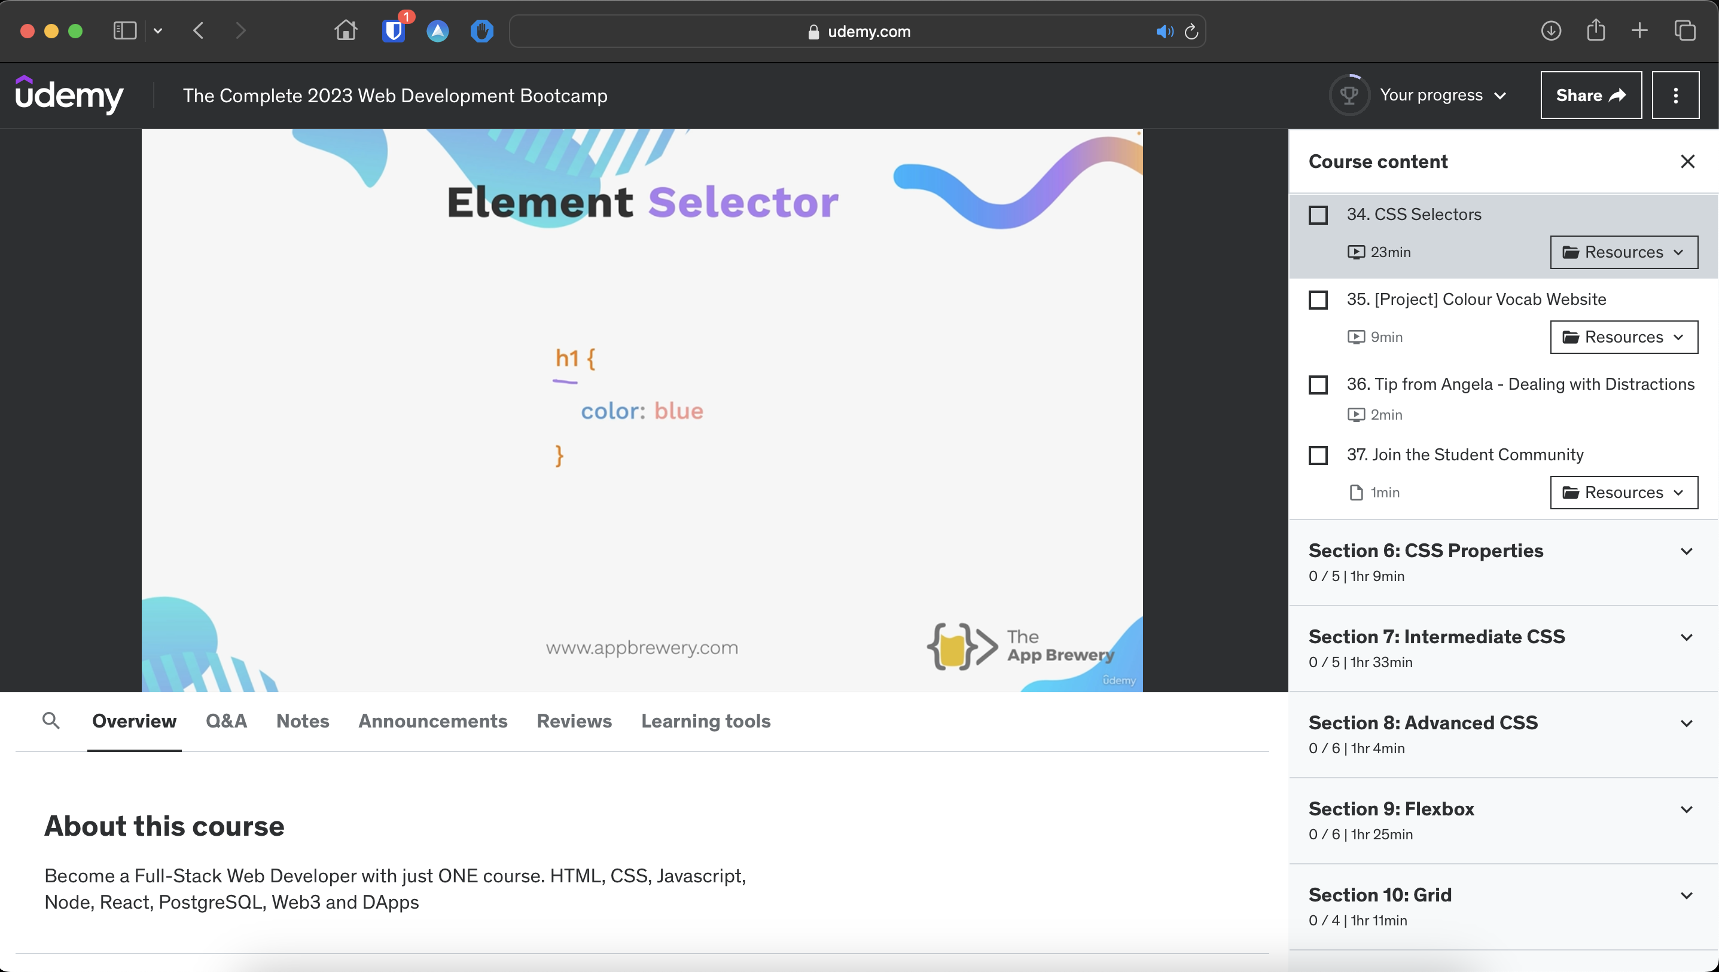This screenshot has height=972, width=1719.
Task: Open the Learning tools tab
Action: point(705,721)
